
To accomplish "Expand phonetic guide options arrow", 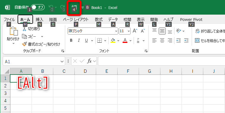I will point(144,41).
